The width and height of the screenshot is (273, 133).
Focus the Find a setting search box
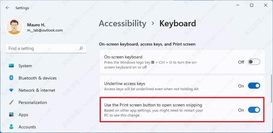click(x=43, y=48)
